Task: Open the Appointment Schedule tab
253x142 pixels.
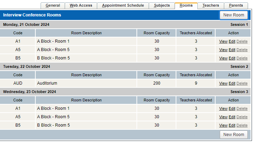Action: (123, 6)
